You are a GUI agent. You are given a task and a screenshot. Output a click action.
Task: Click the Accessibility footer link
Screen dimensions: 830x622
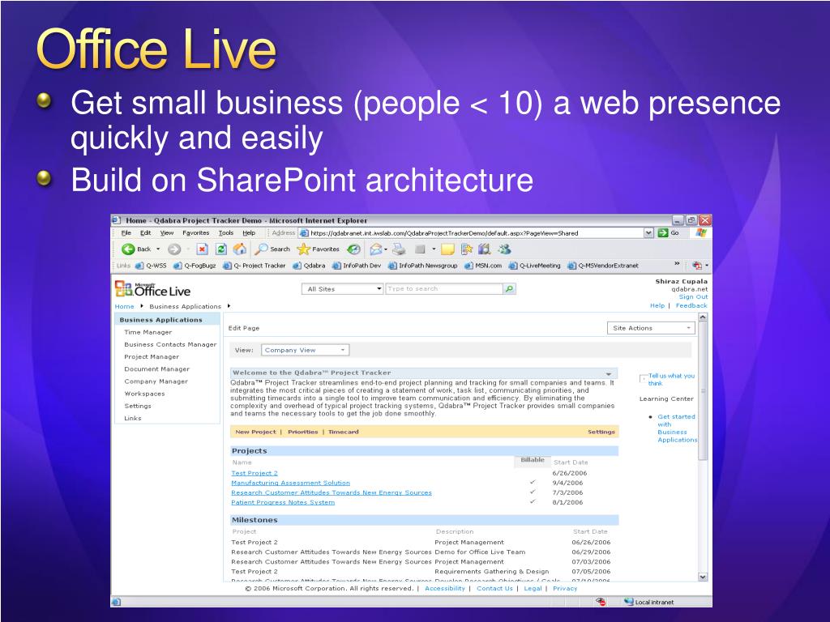tap(445, 588)
